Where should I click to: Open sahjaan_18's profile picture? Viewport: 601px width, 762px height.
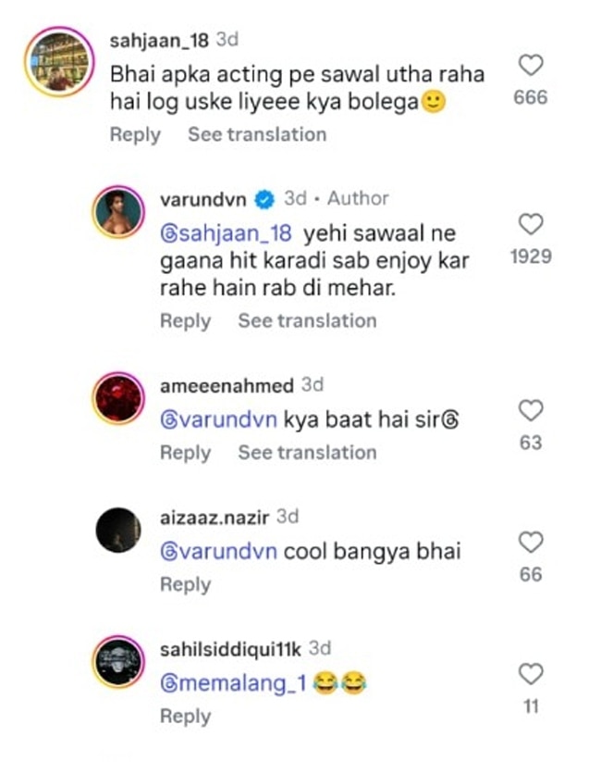click(x=58, y=63)
